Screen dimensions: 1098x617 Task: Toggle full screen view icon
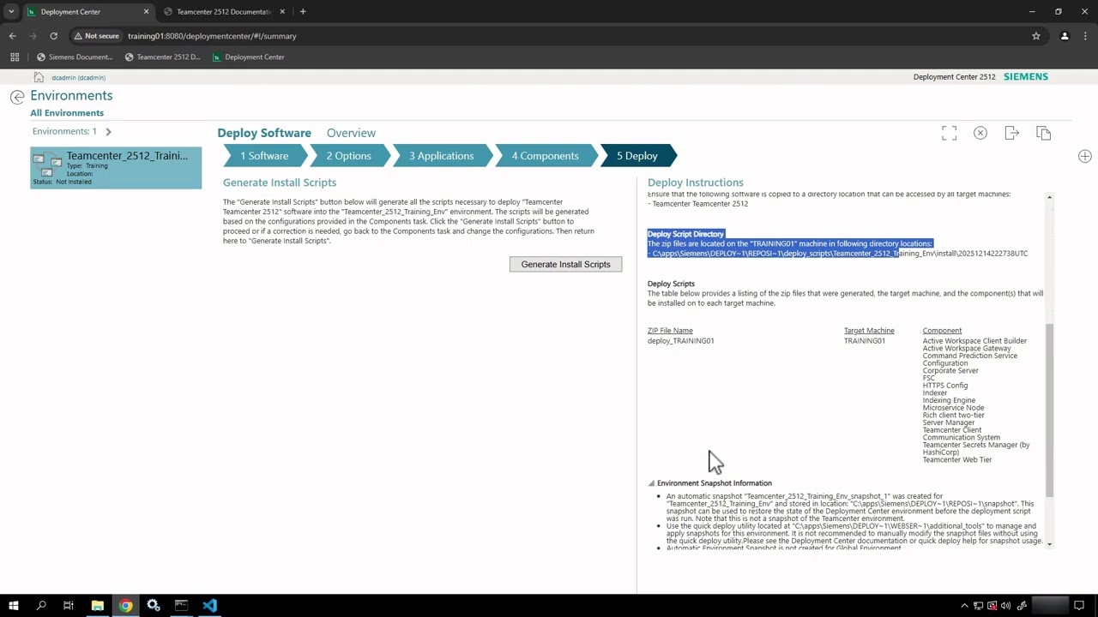point(949,133)
